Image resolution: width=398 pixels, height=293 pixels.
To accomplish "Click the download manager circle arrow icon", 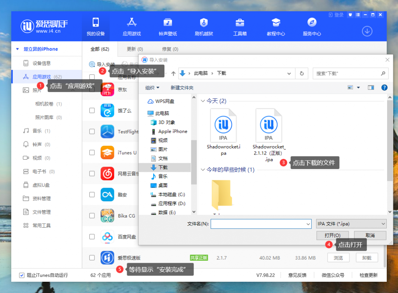I will click(367, 31).
